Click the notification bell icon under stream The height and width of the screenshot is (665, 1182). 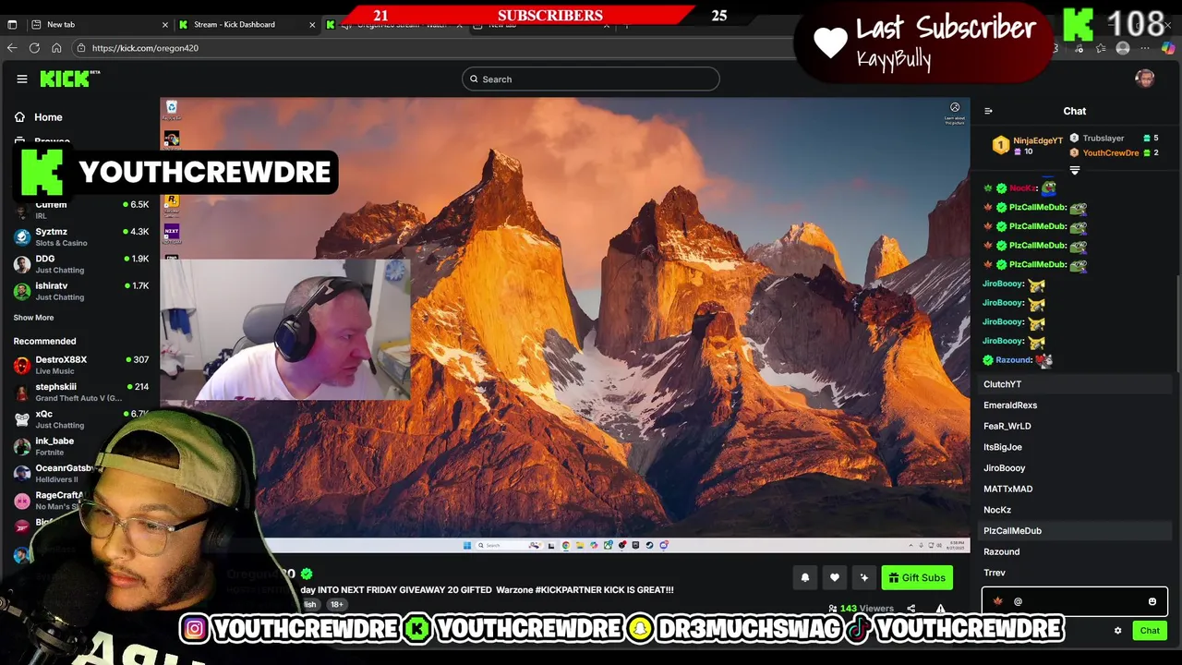click(805, 578)
